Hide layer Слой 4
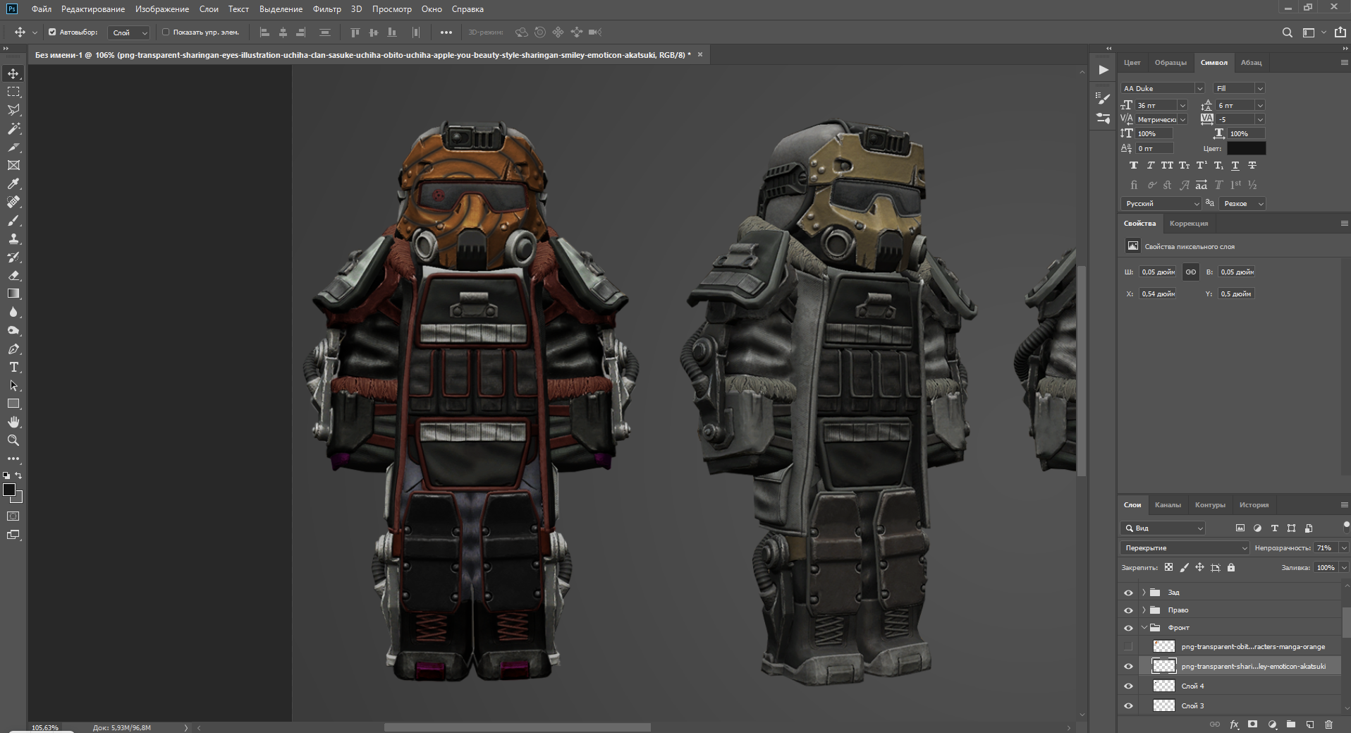This screenshot has width=1351, height=733. pyautogui.click(x=1128, y=686)
